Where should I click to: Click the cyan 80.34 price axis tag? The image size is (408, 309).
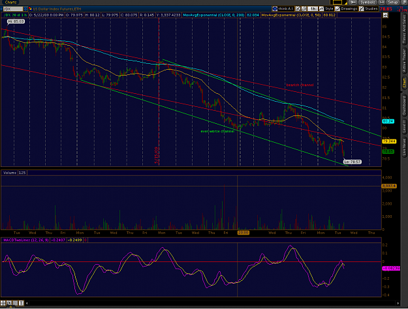coord(388,121)
